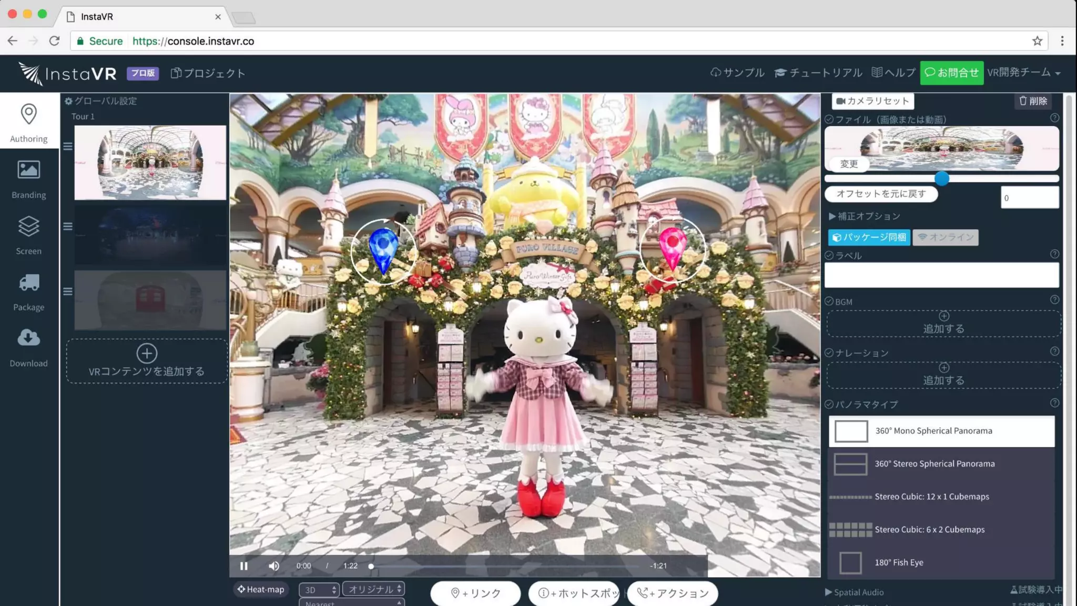This screenshot has height=606, width=1077.
Task: Open the 3D view mode dropdown
Action: (x=319, y=590)
